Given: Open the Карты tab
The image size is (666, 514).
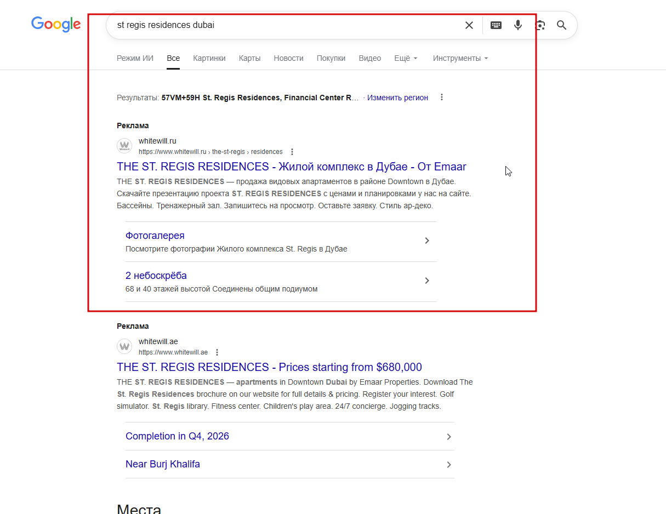Looking at the screenshot, I should coord(249,58).
